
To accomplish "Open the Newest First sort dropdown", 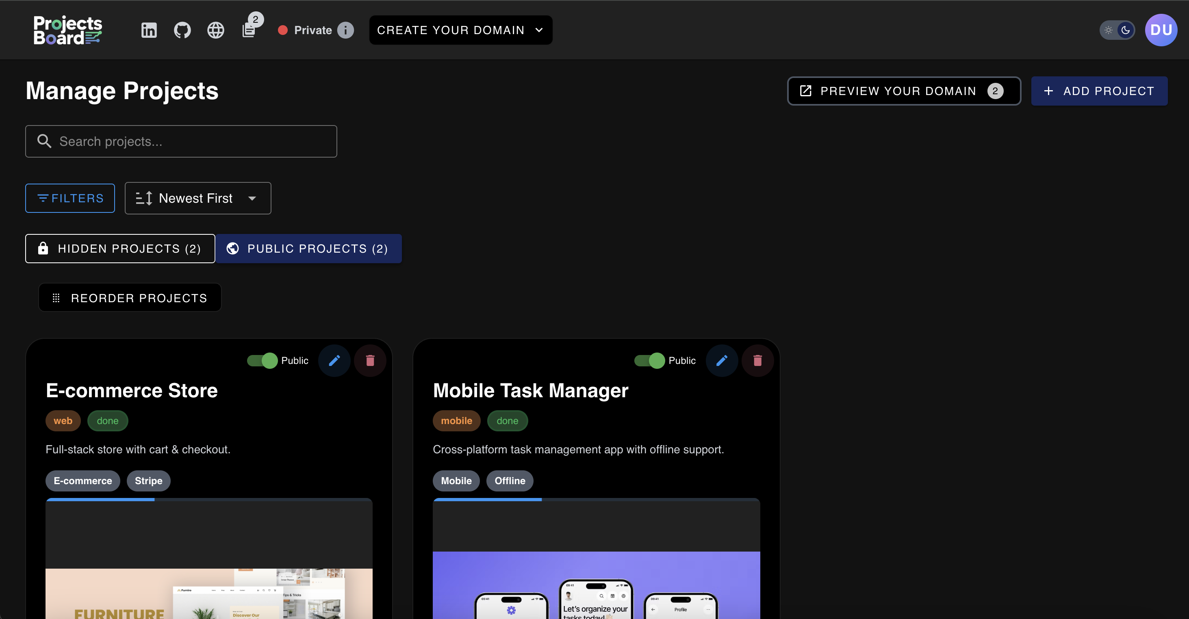I will click(x=197, y=198).
